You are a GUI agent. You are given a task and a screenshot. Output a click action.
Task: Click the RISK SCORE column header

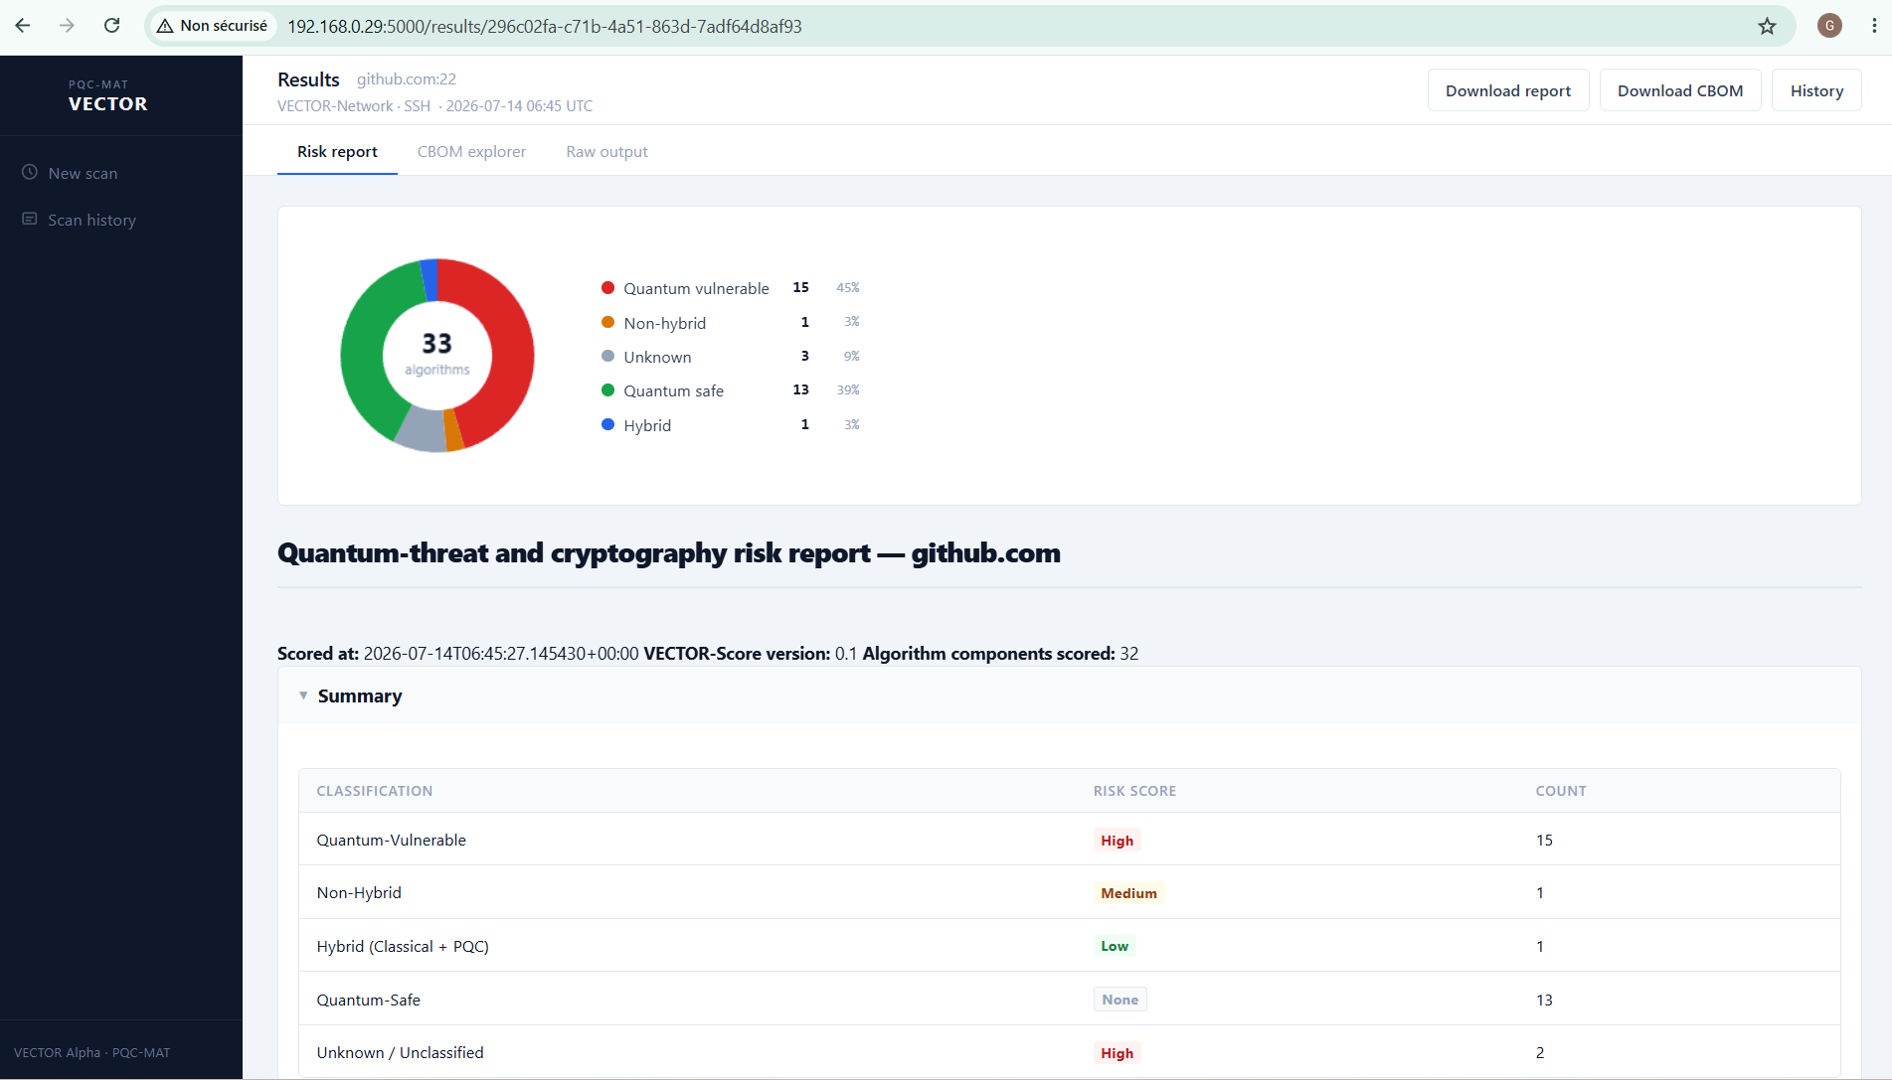[1134, 791]
